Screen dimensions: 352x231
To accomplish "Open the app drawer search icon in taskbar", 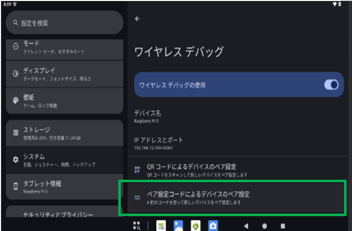I will (x=137, y=226).
